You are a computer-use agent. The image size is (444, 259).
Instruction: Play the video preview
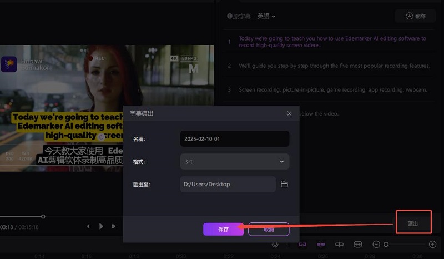[x=101, y=226]
